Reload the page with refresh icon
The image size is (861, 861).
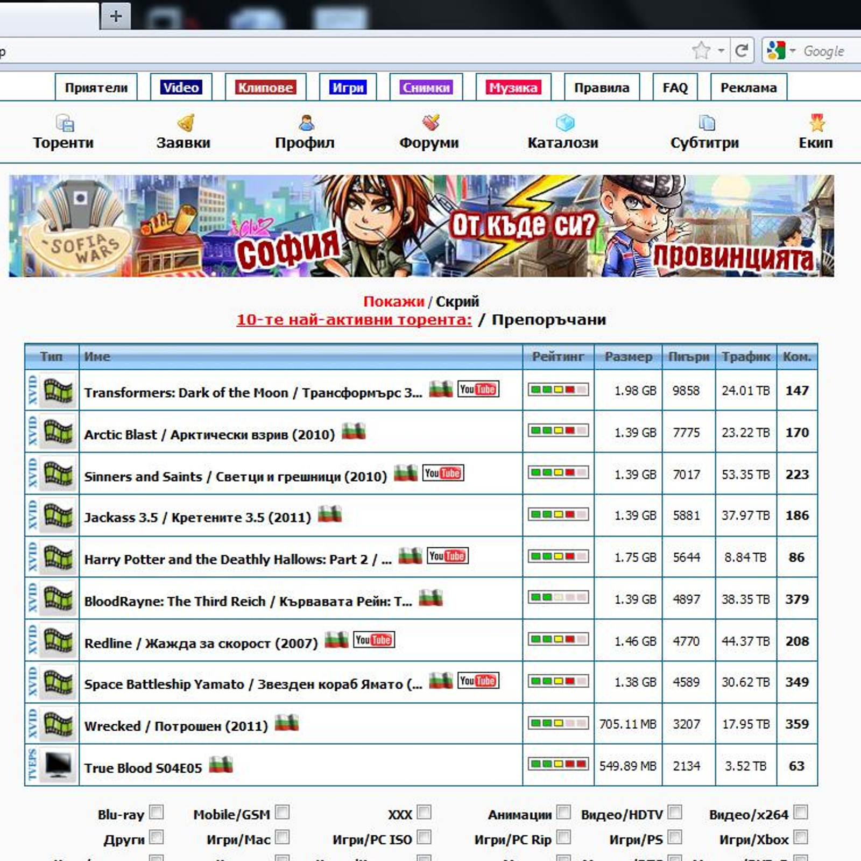tap(742, 51)
